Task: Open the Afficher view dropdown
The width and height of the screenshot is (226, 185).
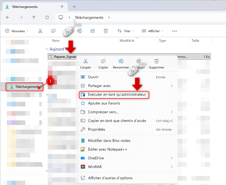Action: pos(152,31)
